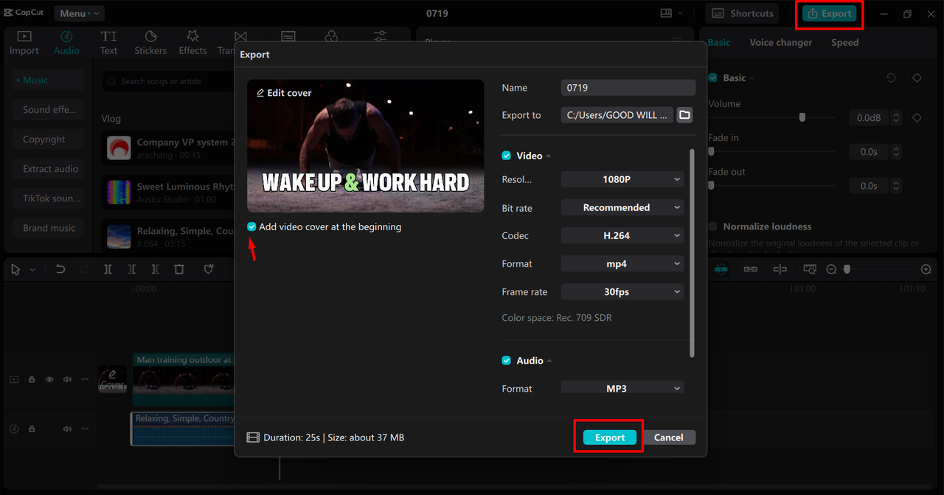This screenshot has width=944, height=495.
Task: Split clip at playhead
Action: click(x=108, y=270)
